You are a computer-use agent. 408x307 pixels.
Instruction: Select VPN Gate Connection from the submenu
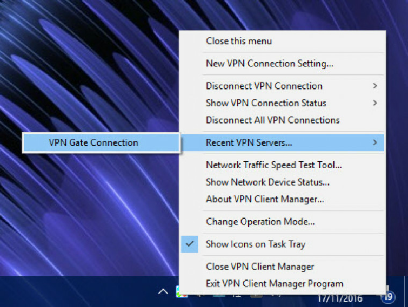click(x=101, y=142)
